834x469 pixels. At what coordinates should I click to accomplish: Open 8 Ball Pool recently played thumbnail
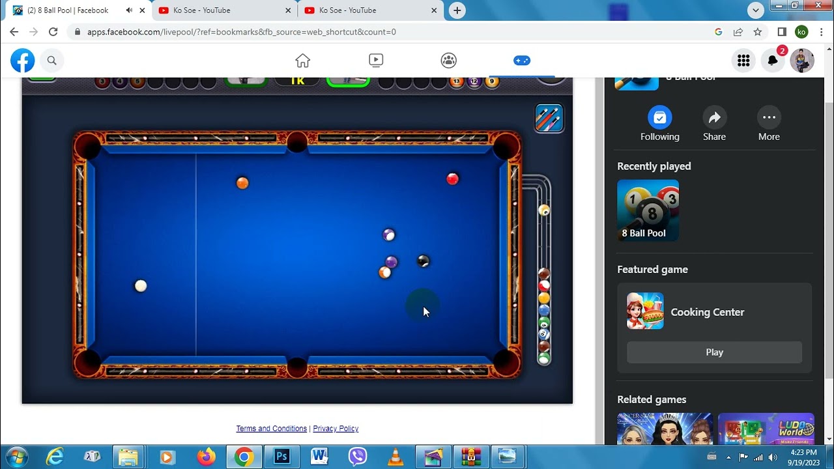click(648, 210)
